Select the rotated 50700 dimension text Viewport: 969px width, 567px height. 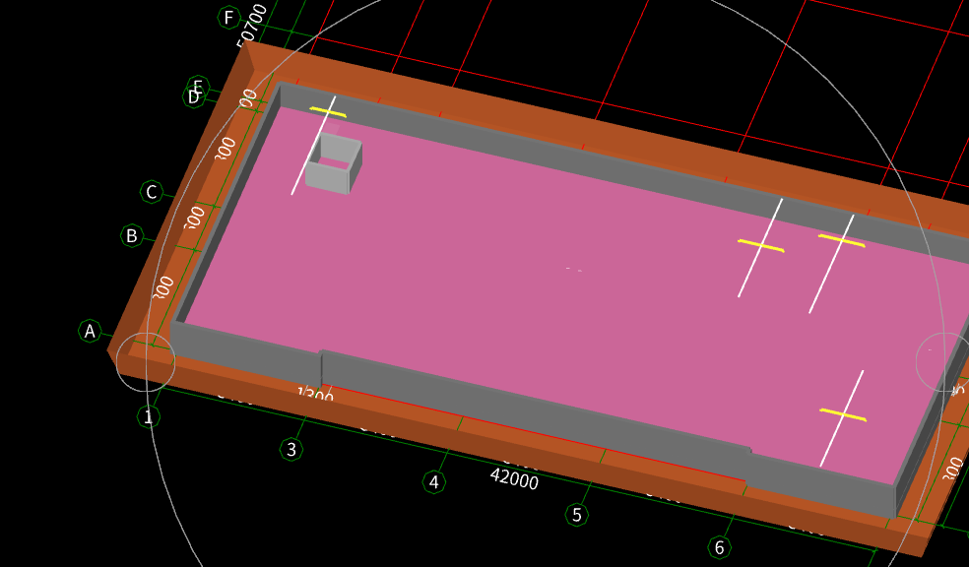coord(252,25)
